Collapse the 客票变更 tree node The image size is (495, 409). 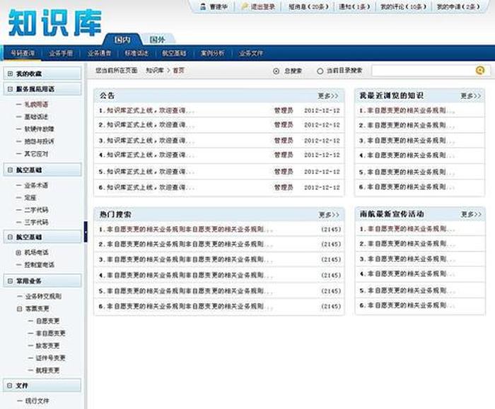[x=18, y=309]
